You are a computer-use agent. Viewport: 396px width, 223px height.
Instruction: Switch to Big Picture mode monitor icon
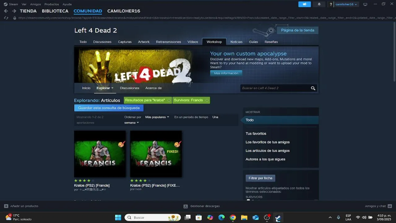point(365,4)
